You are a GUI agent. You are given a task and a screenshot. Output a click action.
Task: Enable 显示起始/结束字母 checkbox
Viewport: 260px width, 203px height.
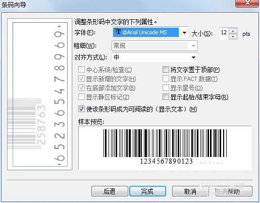166,97
